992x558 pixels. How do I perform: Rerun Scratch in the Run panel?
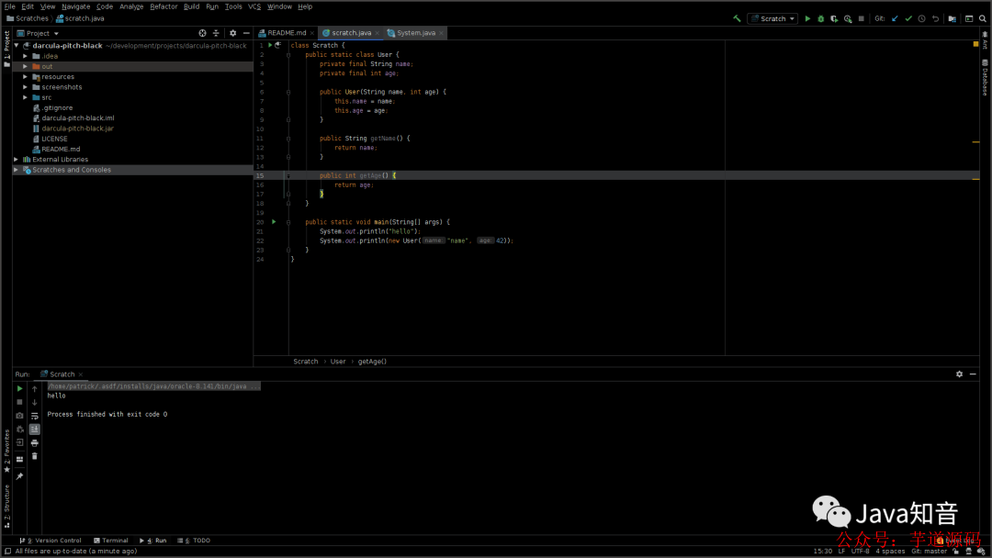coord(19,388)
